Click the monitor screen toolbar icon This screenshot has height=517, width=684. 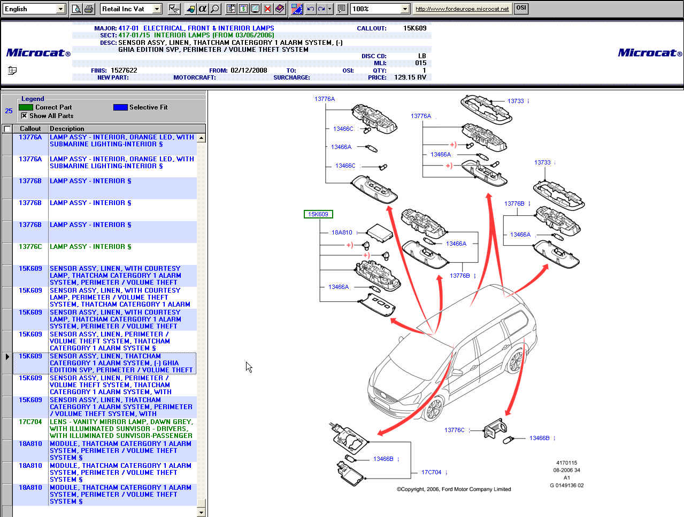pos(255,9)
